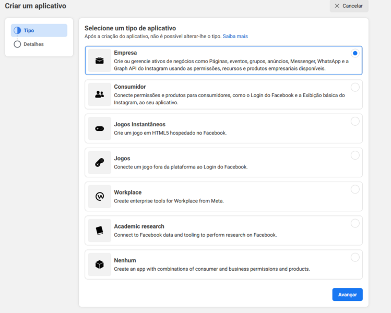Select the Empresa radio button

click(355, 53)
